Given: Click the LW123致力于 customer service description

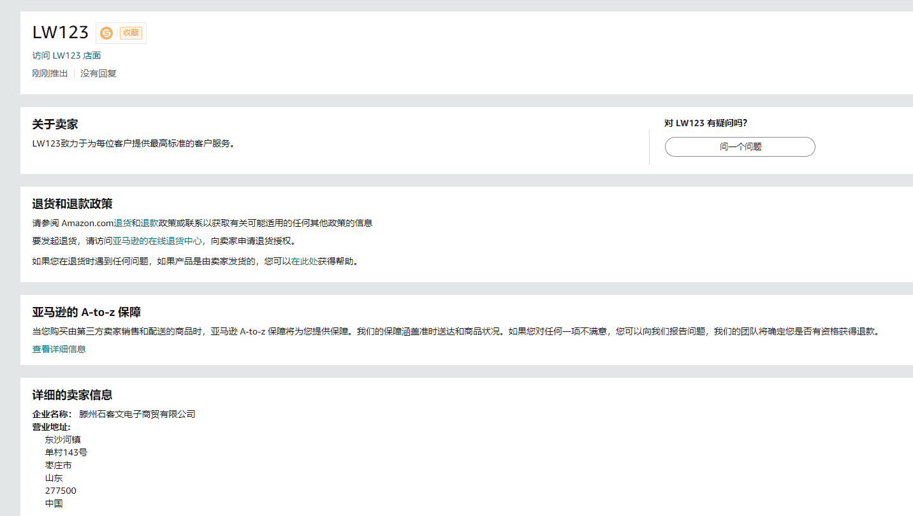Looking at the screenshot, I should pos(135,143).
